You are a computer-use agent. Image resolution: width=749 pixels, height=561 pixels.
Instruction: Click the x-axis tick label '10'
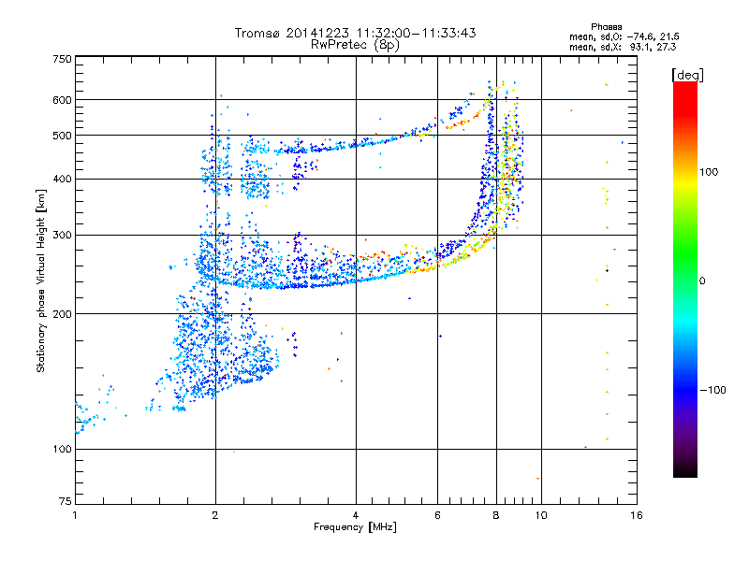coord(541,515)
